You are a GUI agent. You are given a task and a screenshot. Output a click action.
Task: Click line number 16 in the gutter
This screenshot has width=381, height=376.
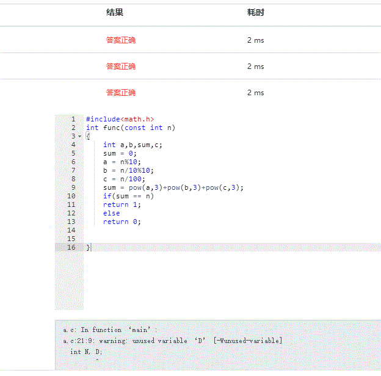click(x=72, y=247)
